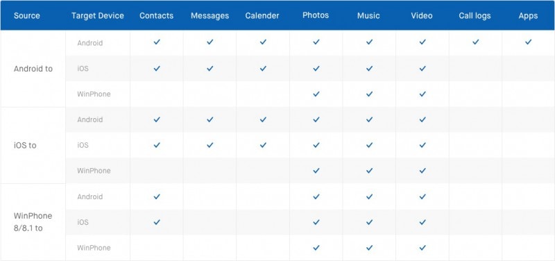Click Photos checkmark for WinPhone to WinPhone
555x261 pixels.
316,248
